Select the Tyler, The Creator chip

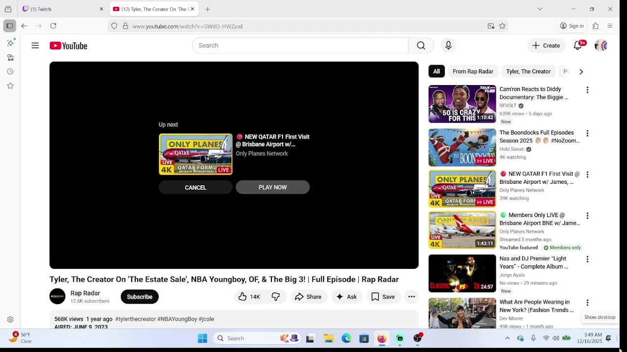pos(528,71)
